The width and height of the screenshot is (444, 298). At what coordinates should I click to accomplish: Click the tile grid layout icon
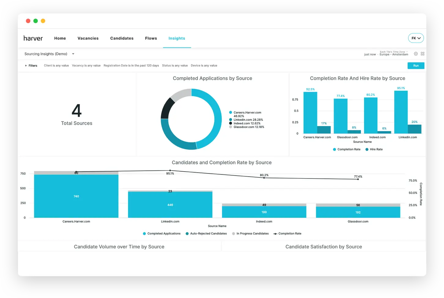tap(423, 54)
